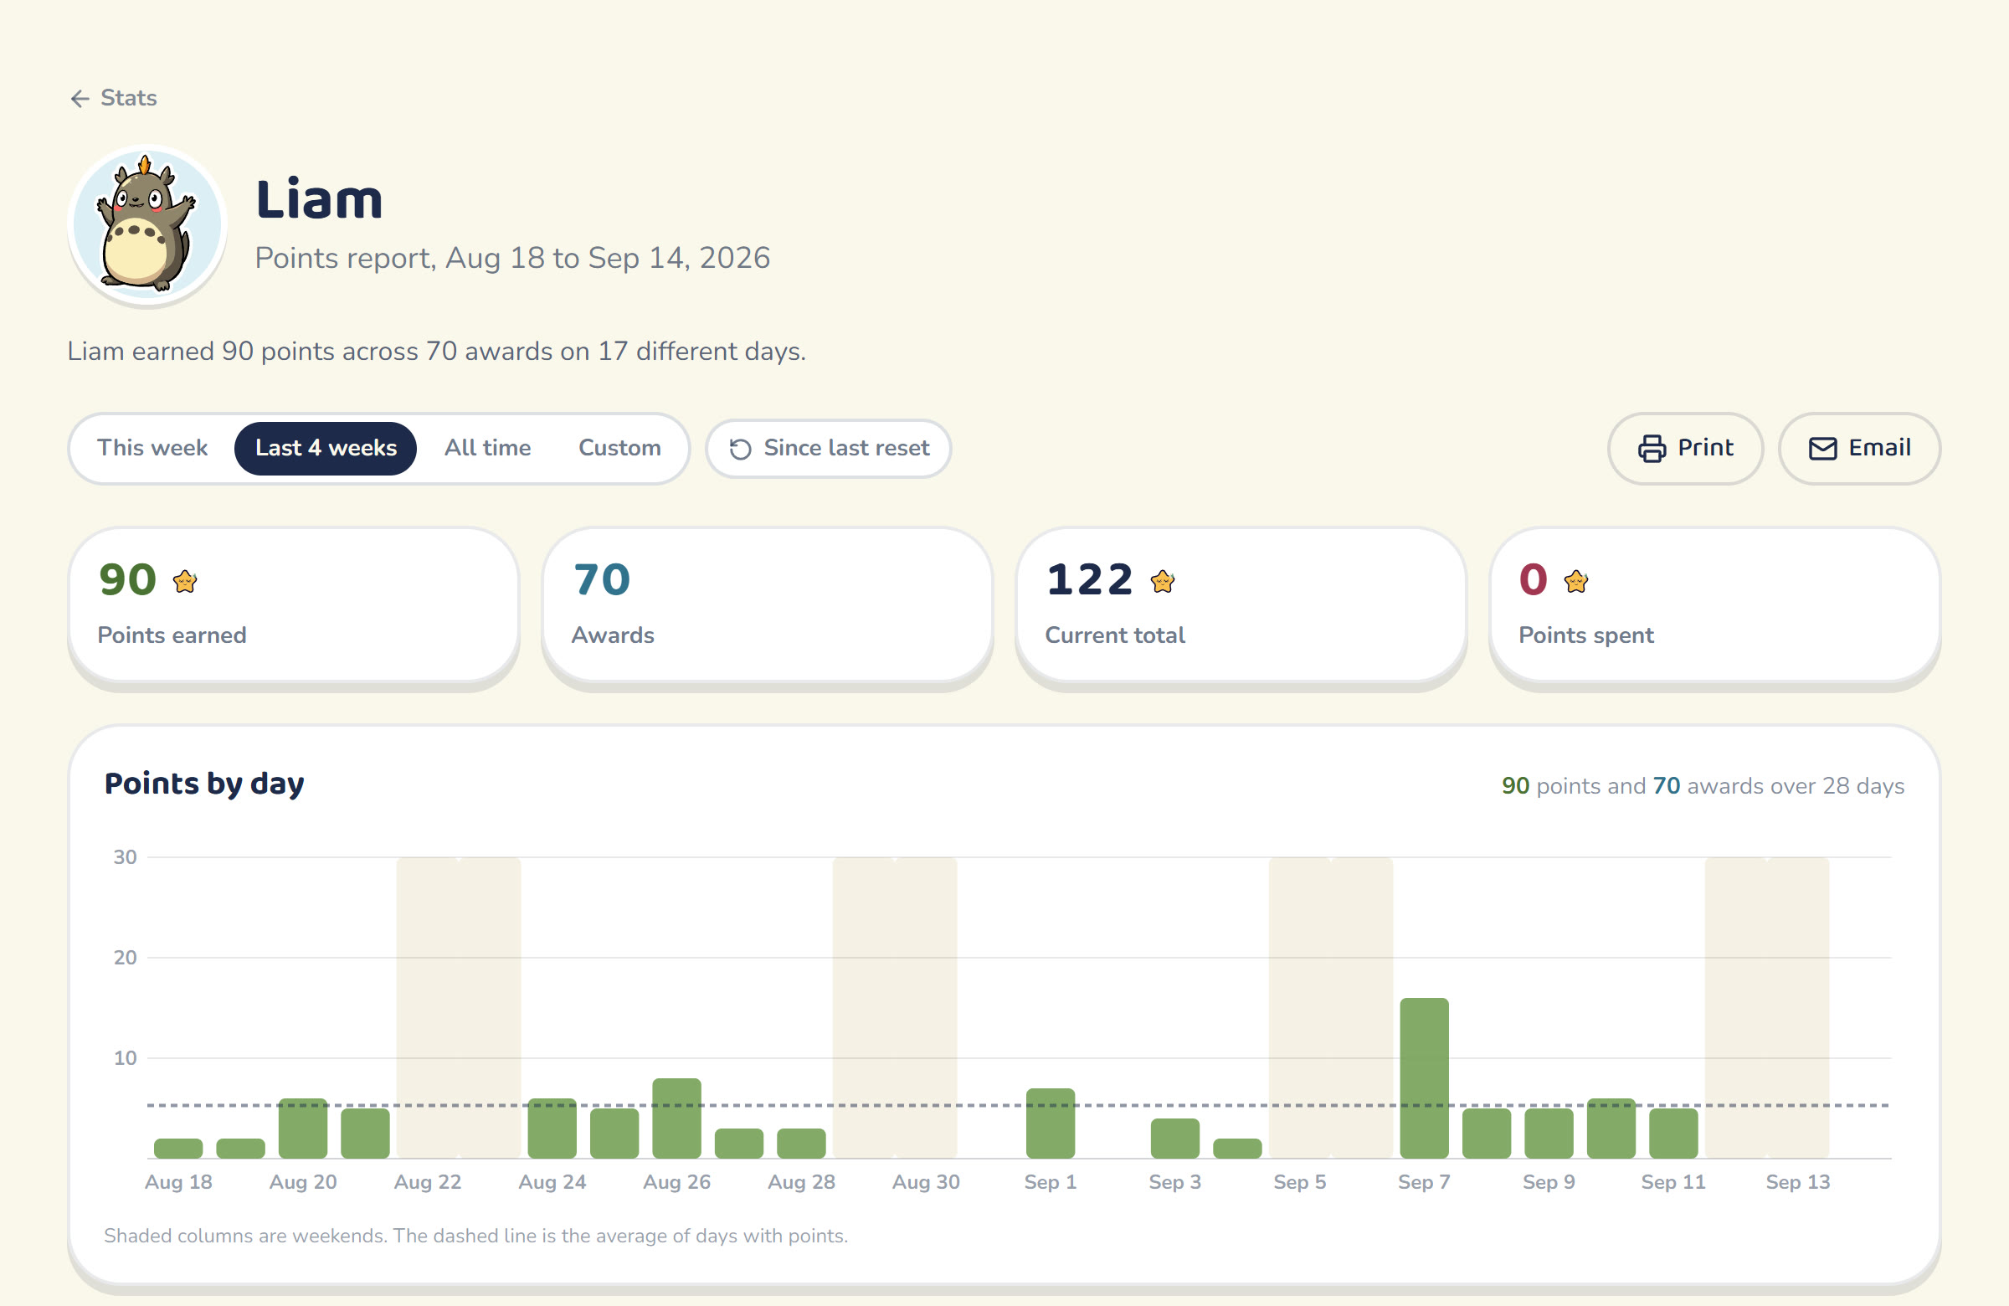The image size is (2009, 1306).
Task: Click the Sep 13 axis label
Action: click(1798, 1182)
